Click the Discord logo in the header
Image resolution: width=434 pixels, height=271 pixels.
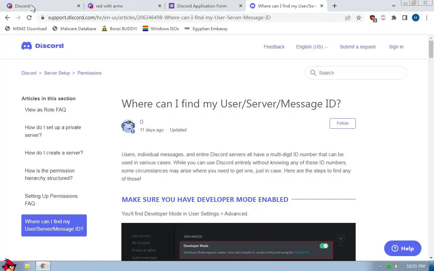click(x=42, y=46)
